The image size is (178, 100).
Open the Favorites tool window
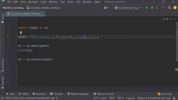tap(3, 82)
